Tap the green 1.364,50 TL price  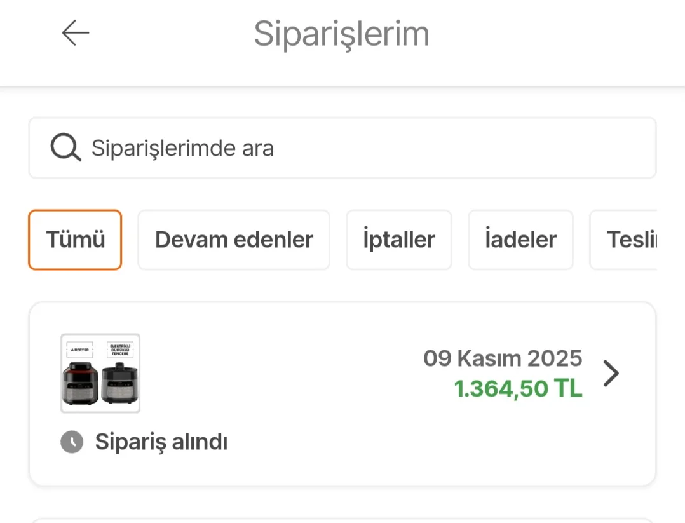518,389
